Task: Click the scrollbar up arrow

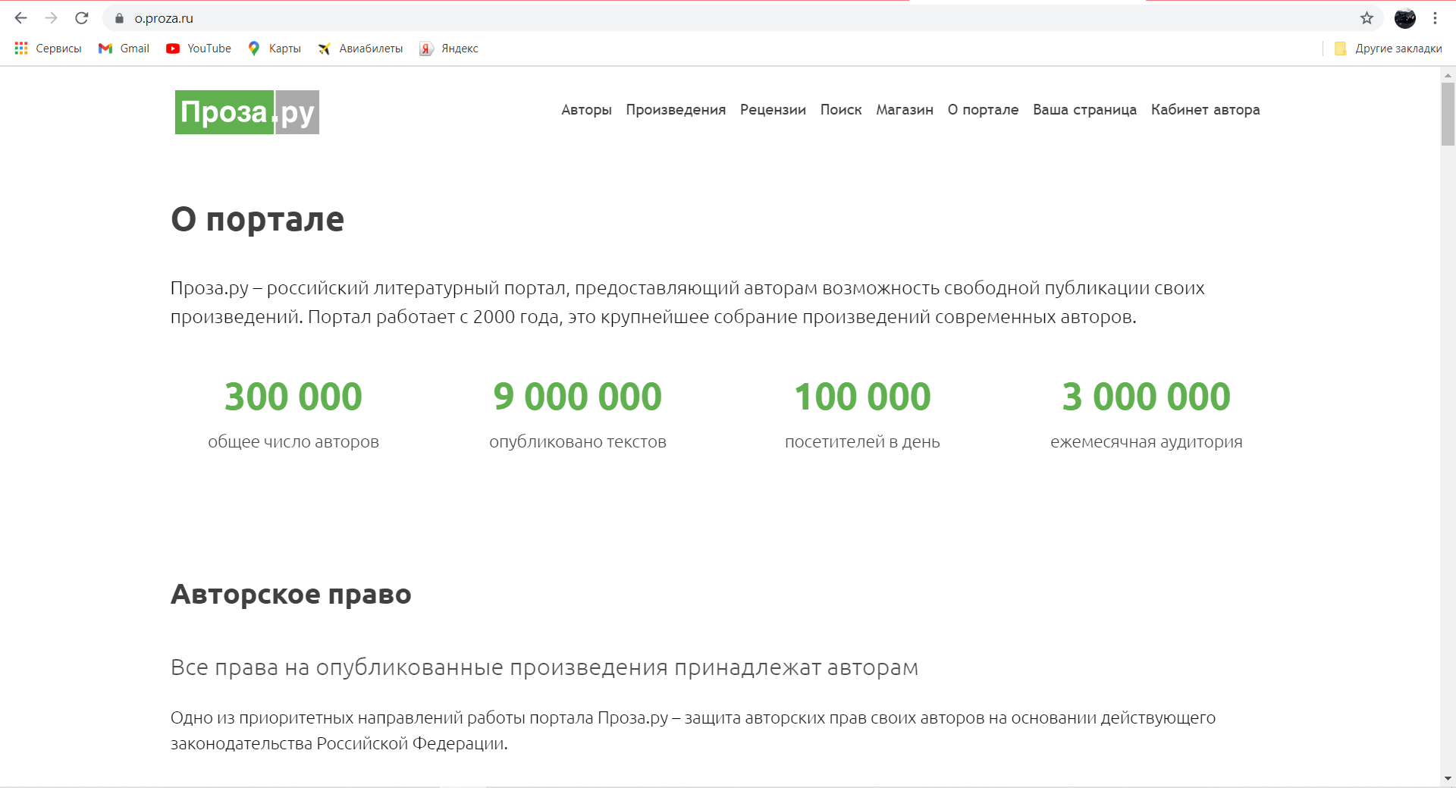Action: pyautogui.click(x=1448, y=75)
